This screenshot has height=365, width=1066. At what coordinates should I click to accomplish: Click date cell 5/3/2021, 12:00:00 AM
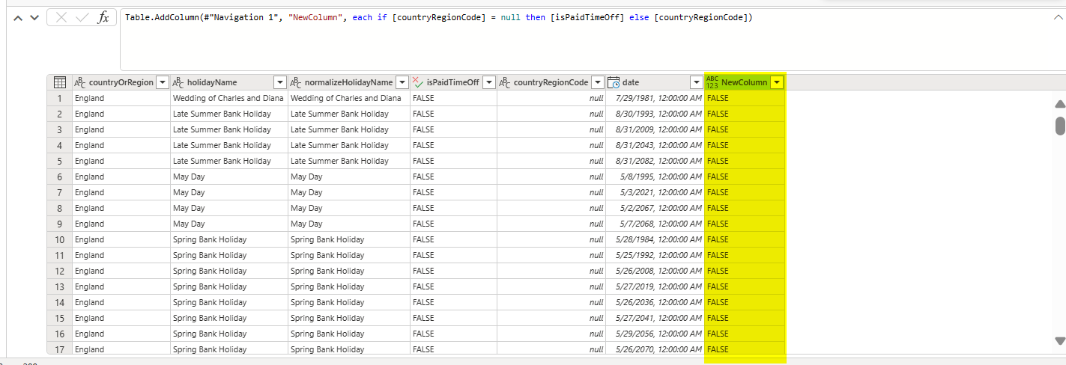(x=655, y=192)
